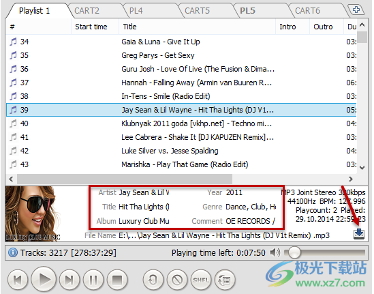
Task: Open the playlist list round button
Action: (x=225, y=280)
